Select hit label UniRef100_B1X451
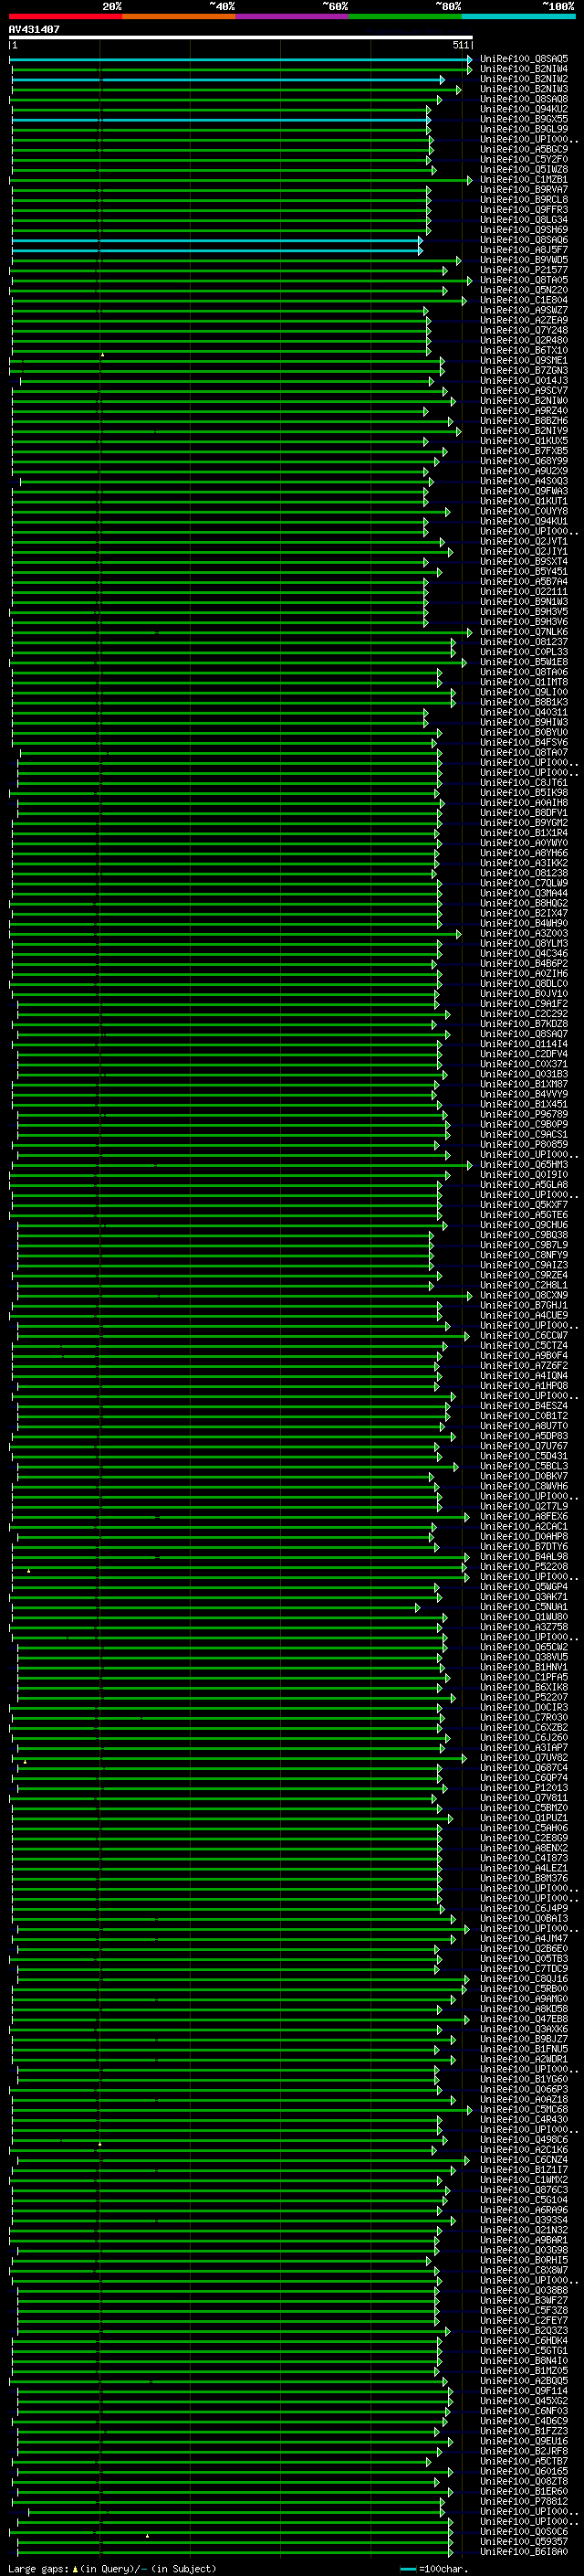This screenshot has width=584, height=2576. [524, 1104]
